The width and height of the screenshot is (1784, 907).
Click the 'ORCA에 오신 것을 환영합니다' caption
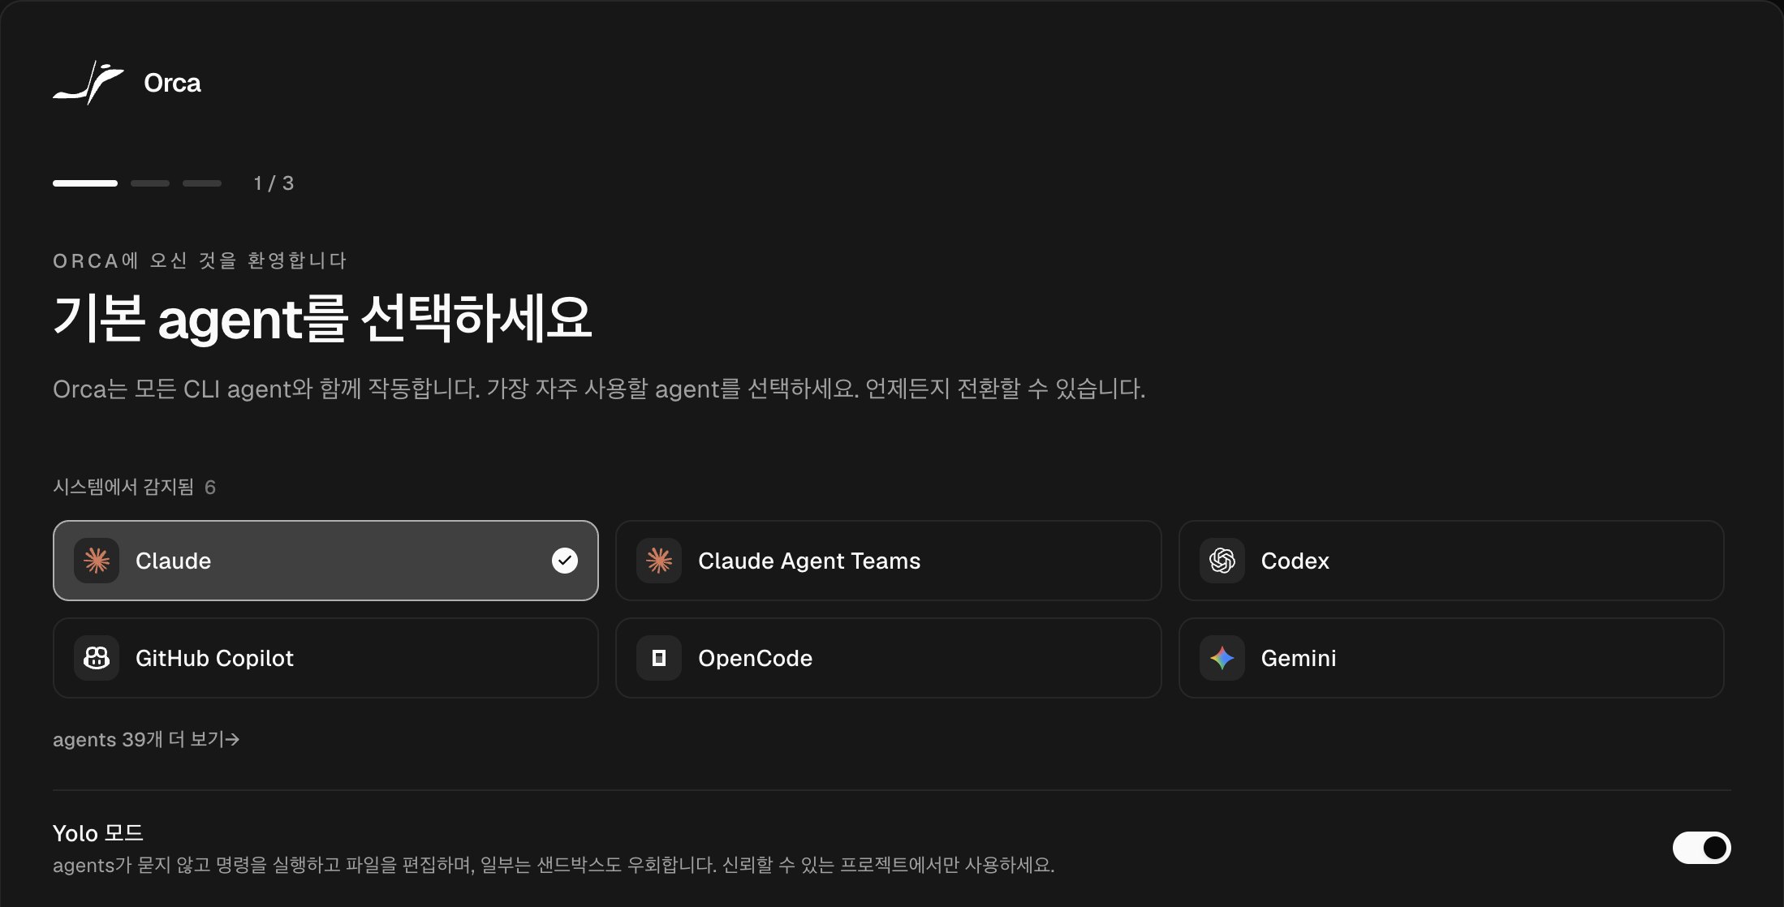tap(200, 260)
